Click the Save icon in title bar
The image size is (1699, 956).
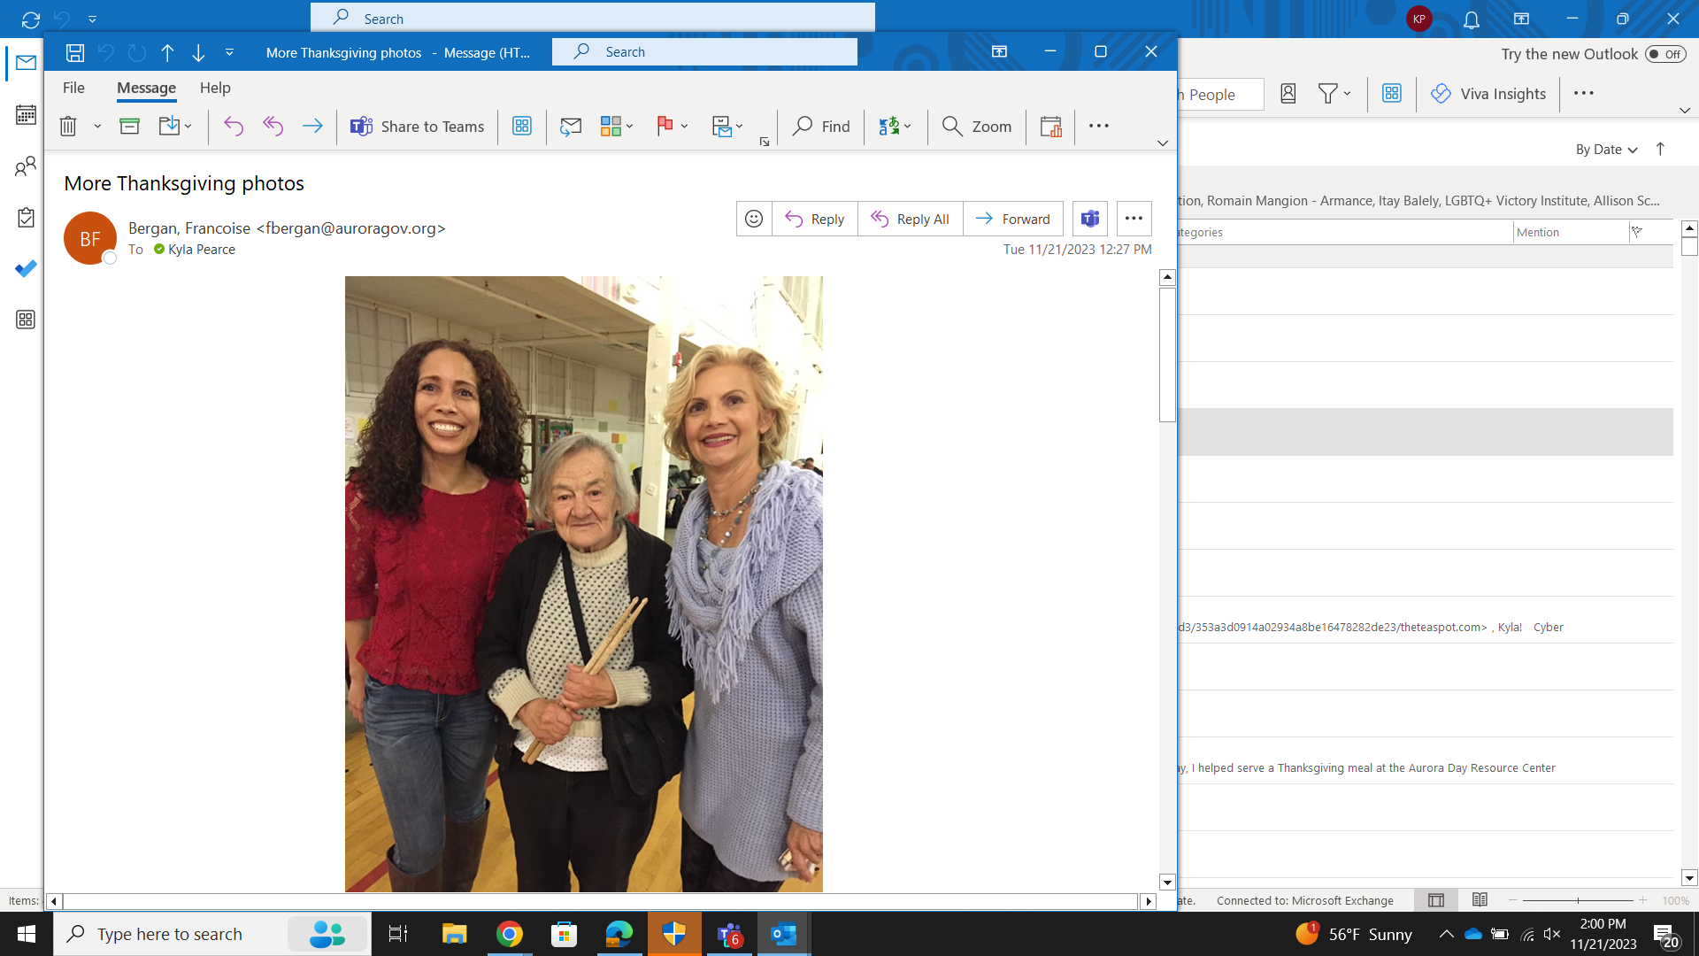click(75, 52)
